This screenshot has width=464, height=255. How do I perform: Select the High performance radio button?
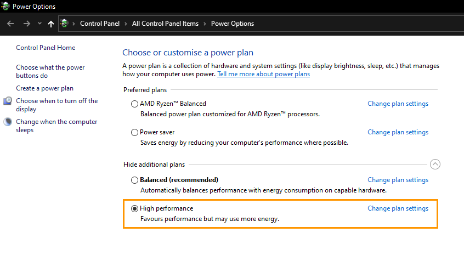point(134,208)
